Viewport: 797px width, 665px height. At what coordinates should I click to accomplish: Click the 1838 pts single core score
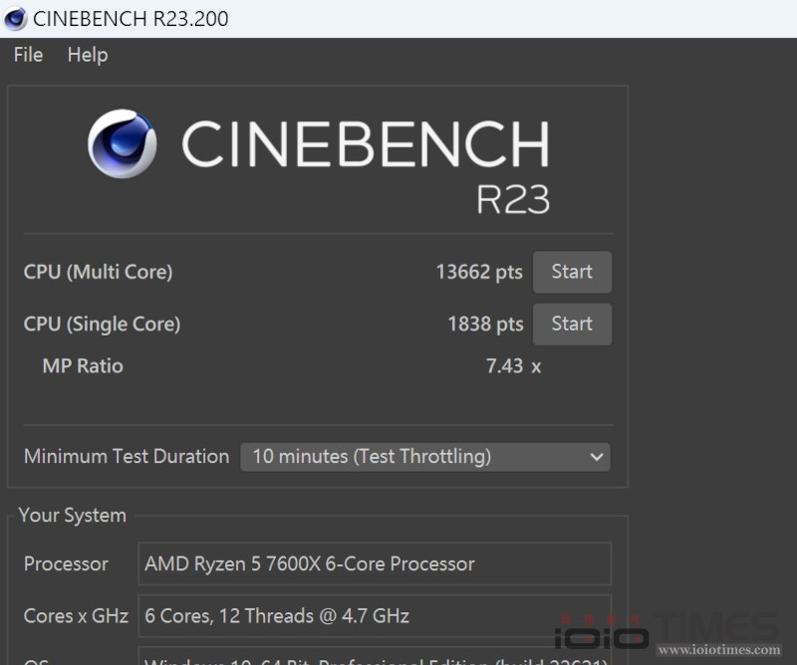click(485, 325)
